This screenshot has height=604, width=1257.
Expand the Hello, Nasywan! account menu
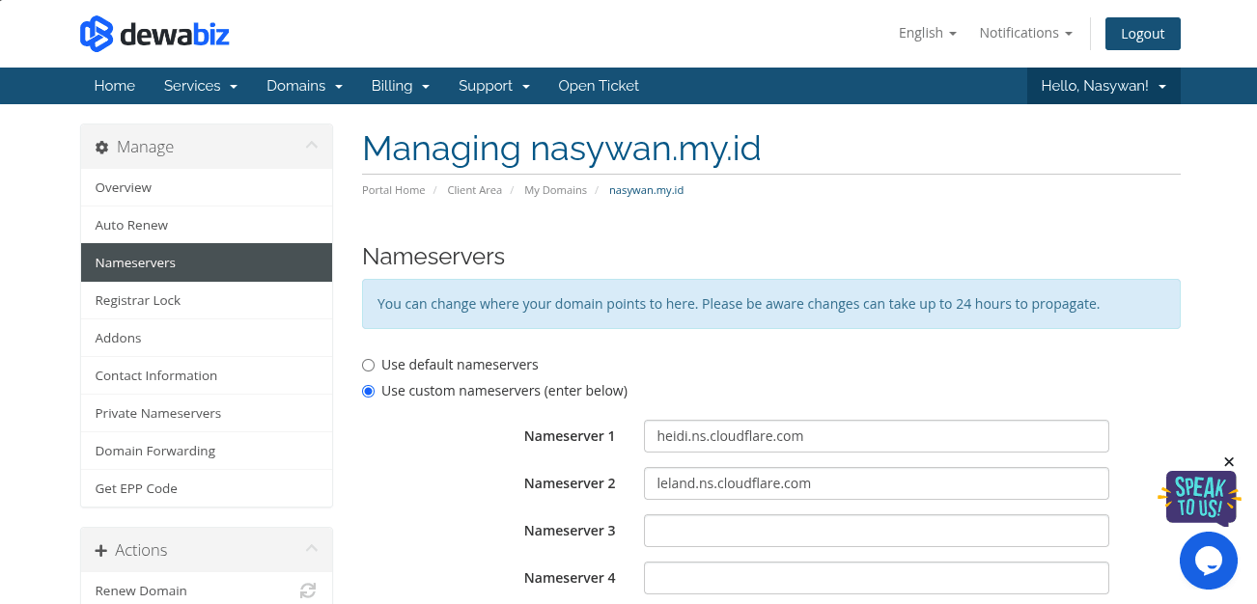click(1103, 86)
